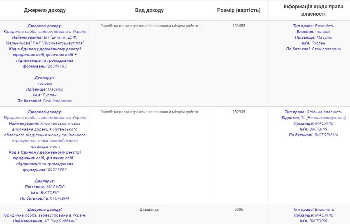Click first row 'Заробітна плата' income type
This screenshot has height=224, width=350.
point(149,26)
